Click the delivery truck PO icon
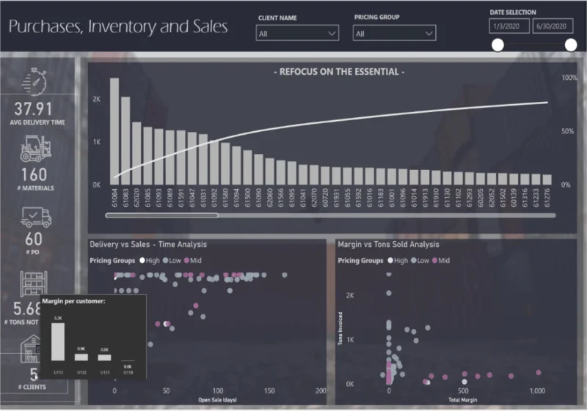Screen dimensions: 587x411 (x=36, y=217)
